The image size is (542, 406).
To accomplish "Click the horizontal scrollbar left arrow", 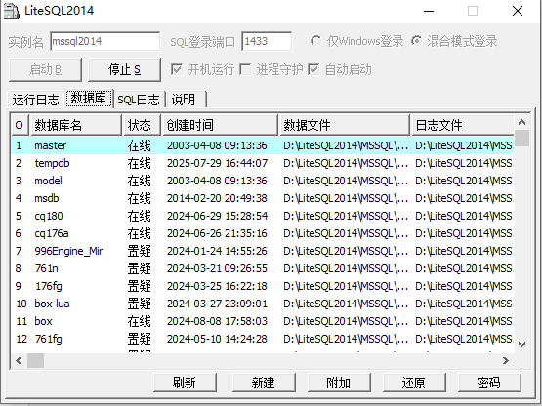I will [19, 361].
